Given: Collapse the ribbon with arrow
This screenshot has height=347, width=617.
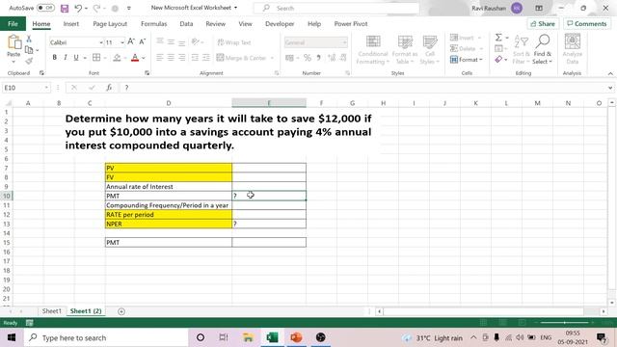Looking at the screenshot, I should 610,73.
